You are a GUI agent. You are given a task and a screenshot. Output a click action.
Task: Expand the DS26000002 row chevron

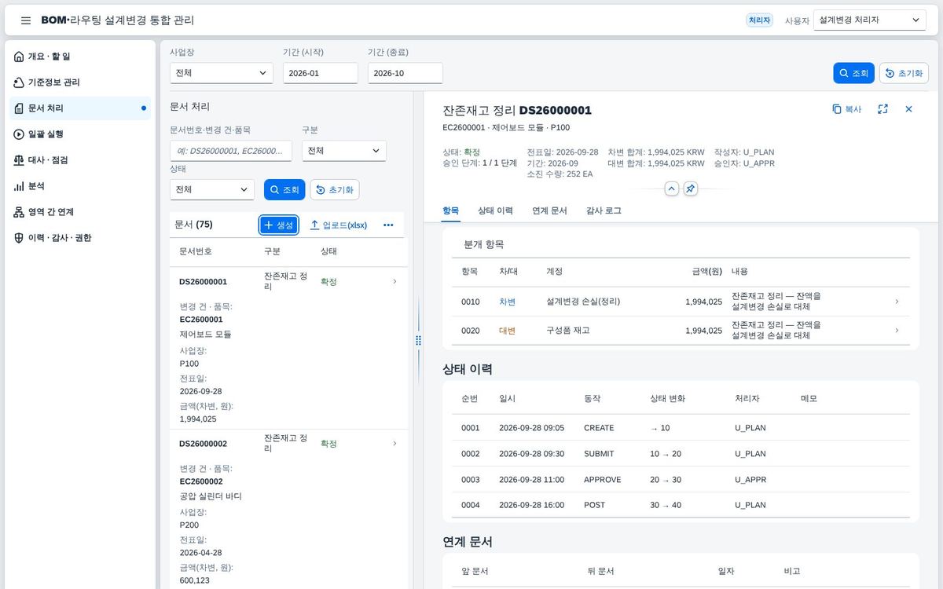coord(394,444)
